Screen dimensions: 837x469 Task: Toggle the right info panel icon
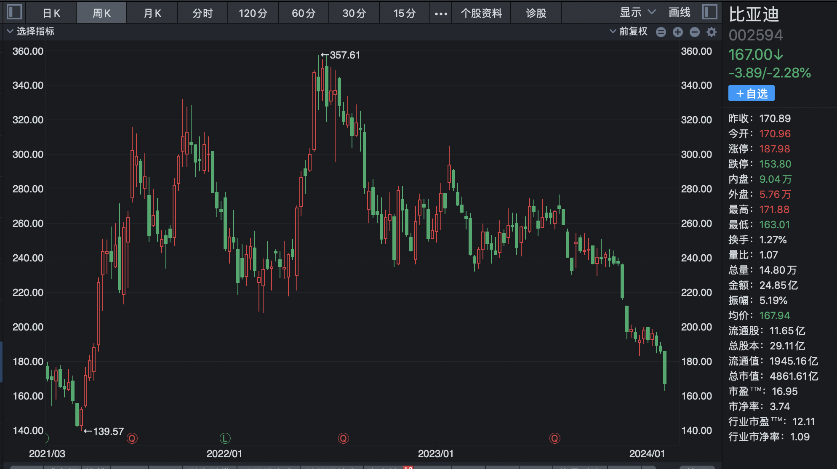709,12
